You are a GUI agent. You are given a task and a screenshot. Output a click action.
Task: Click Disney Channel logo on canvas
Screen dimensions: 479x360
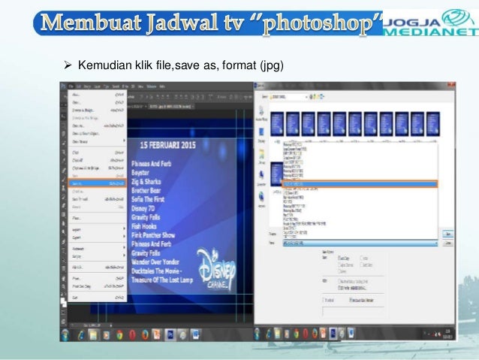(216, 269)
